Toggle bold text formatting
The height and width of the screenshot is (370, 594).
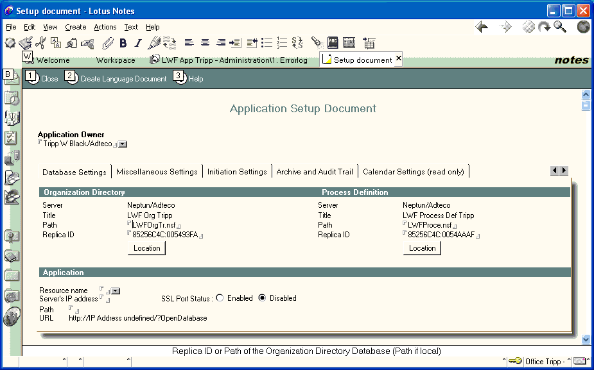pos(123,43)
